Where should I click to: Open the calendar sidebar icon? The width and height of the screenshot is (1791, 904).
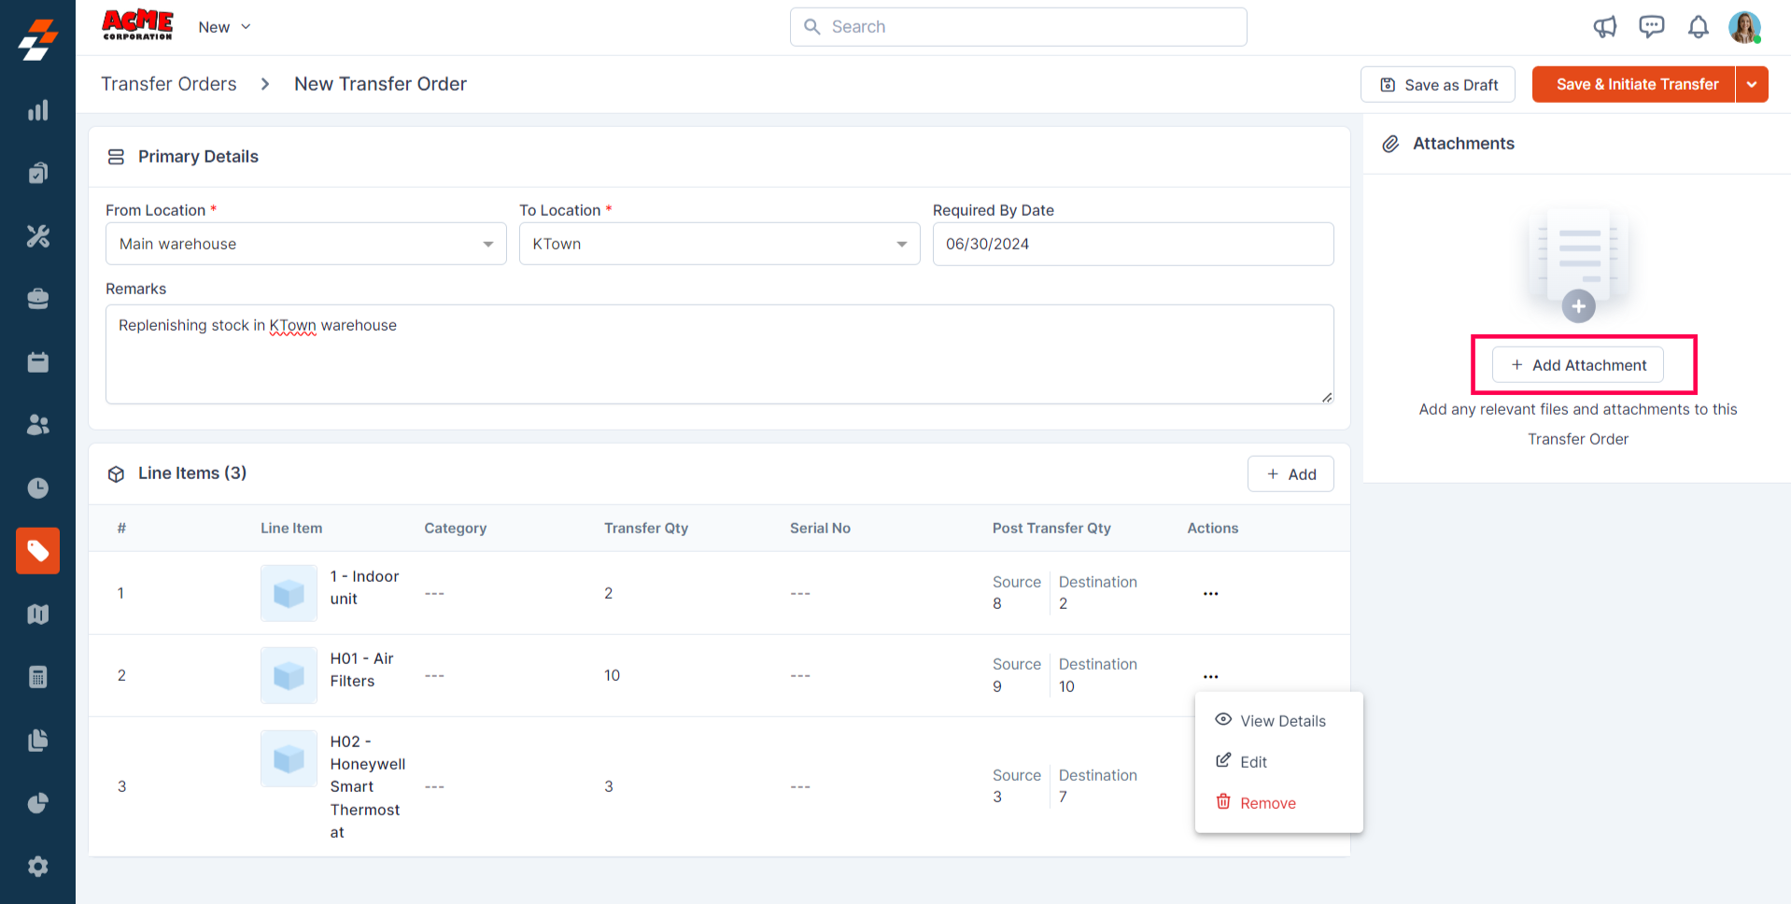pyautogui.click(x=37, y=362)
